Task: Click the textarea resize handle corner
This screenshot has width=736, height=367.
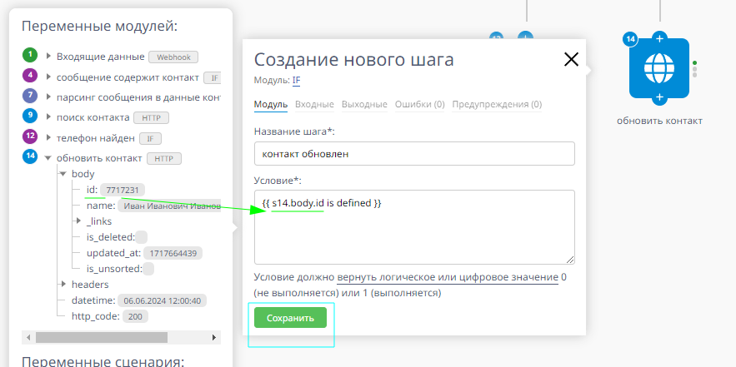Action: pos(570,259)
